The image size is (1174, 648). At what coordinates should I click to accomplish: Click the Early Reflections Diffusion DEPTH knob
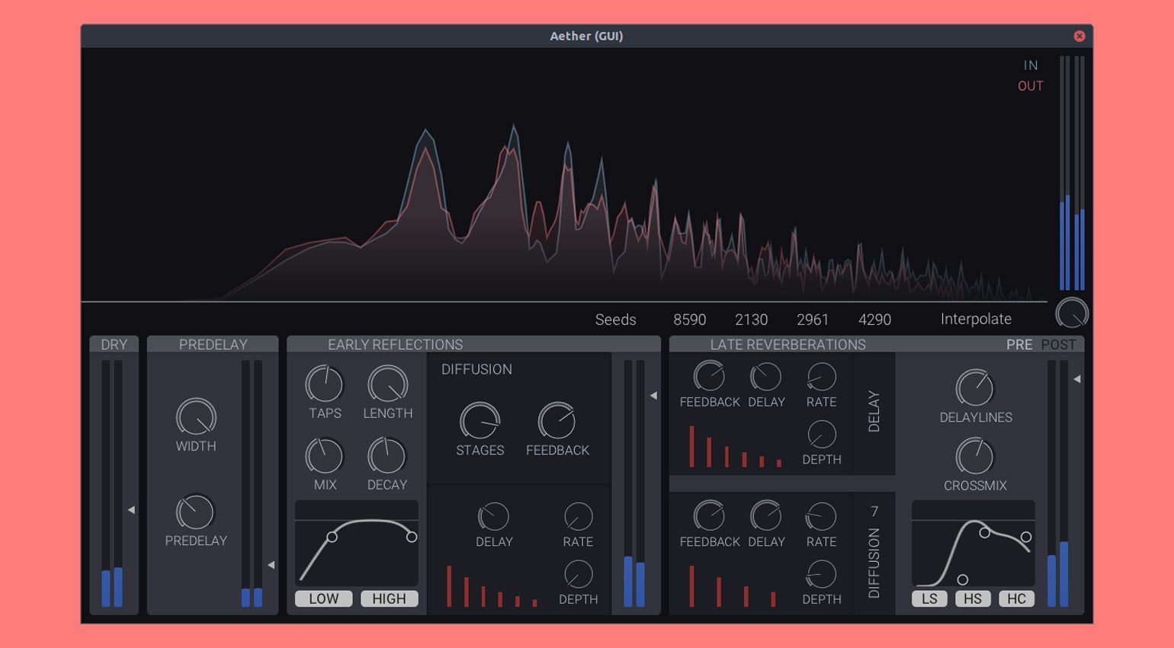[578, 574]
